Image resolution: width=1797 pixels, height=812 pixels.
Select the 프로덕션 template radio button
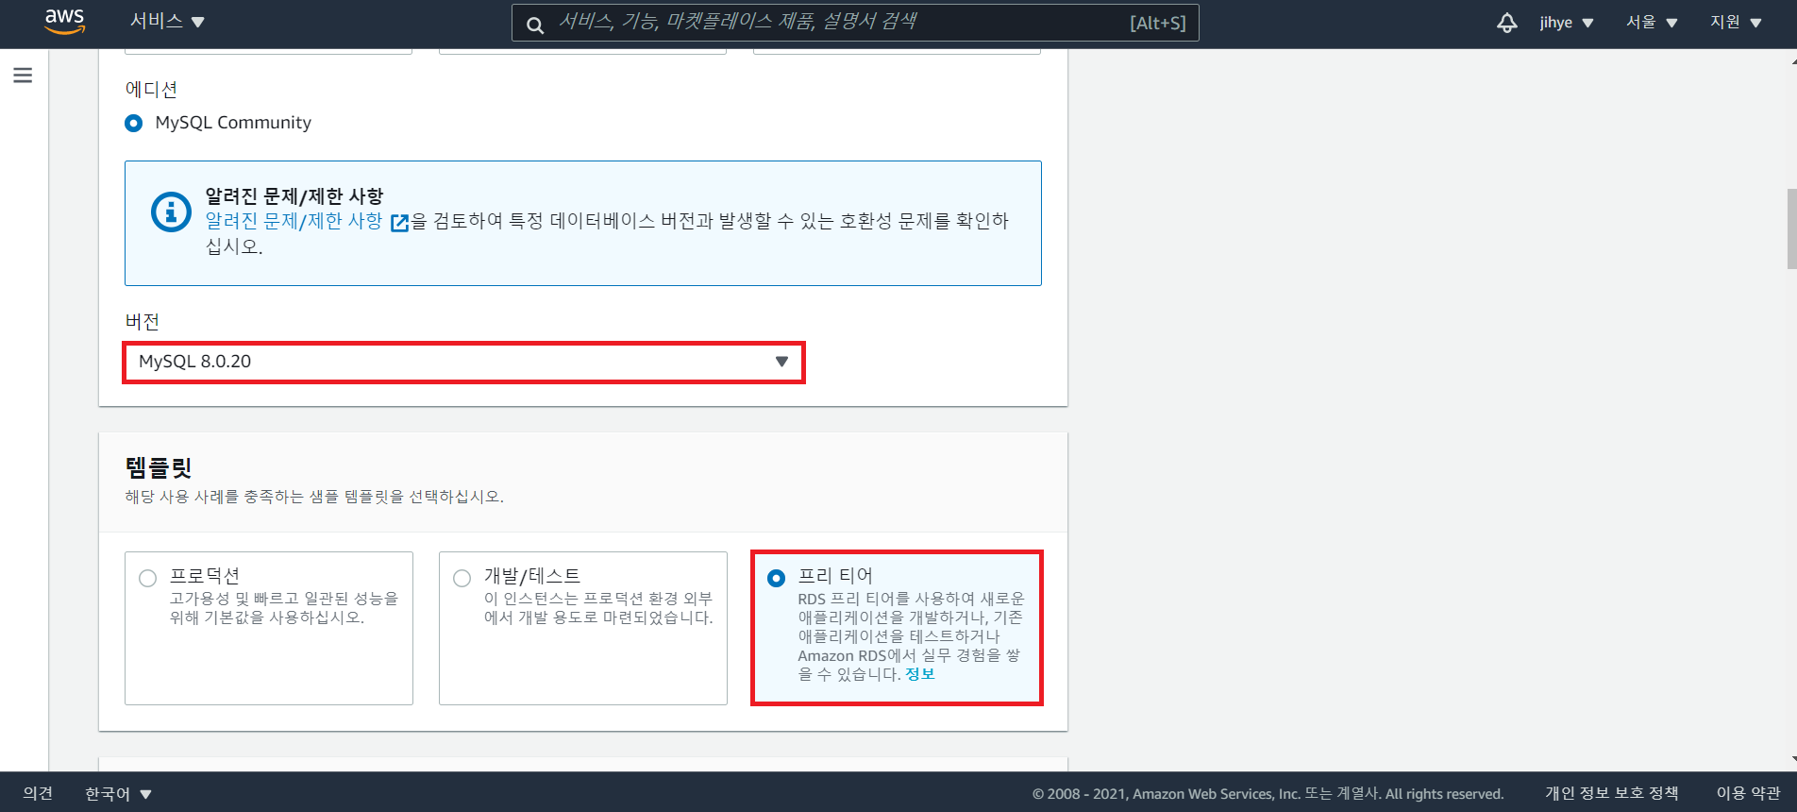148,578
